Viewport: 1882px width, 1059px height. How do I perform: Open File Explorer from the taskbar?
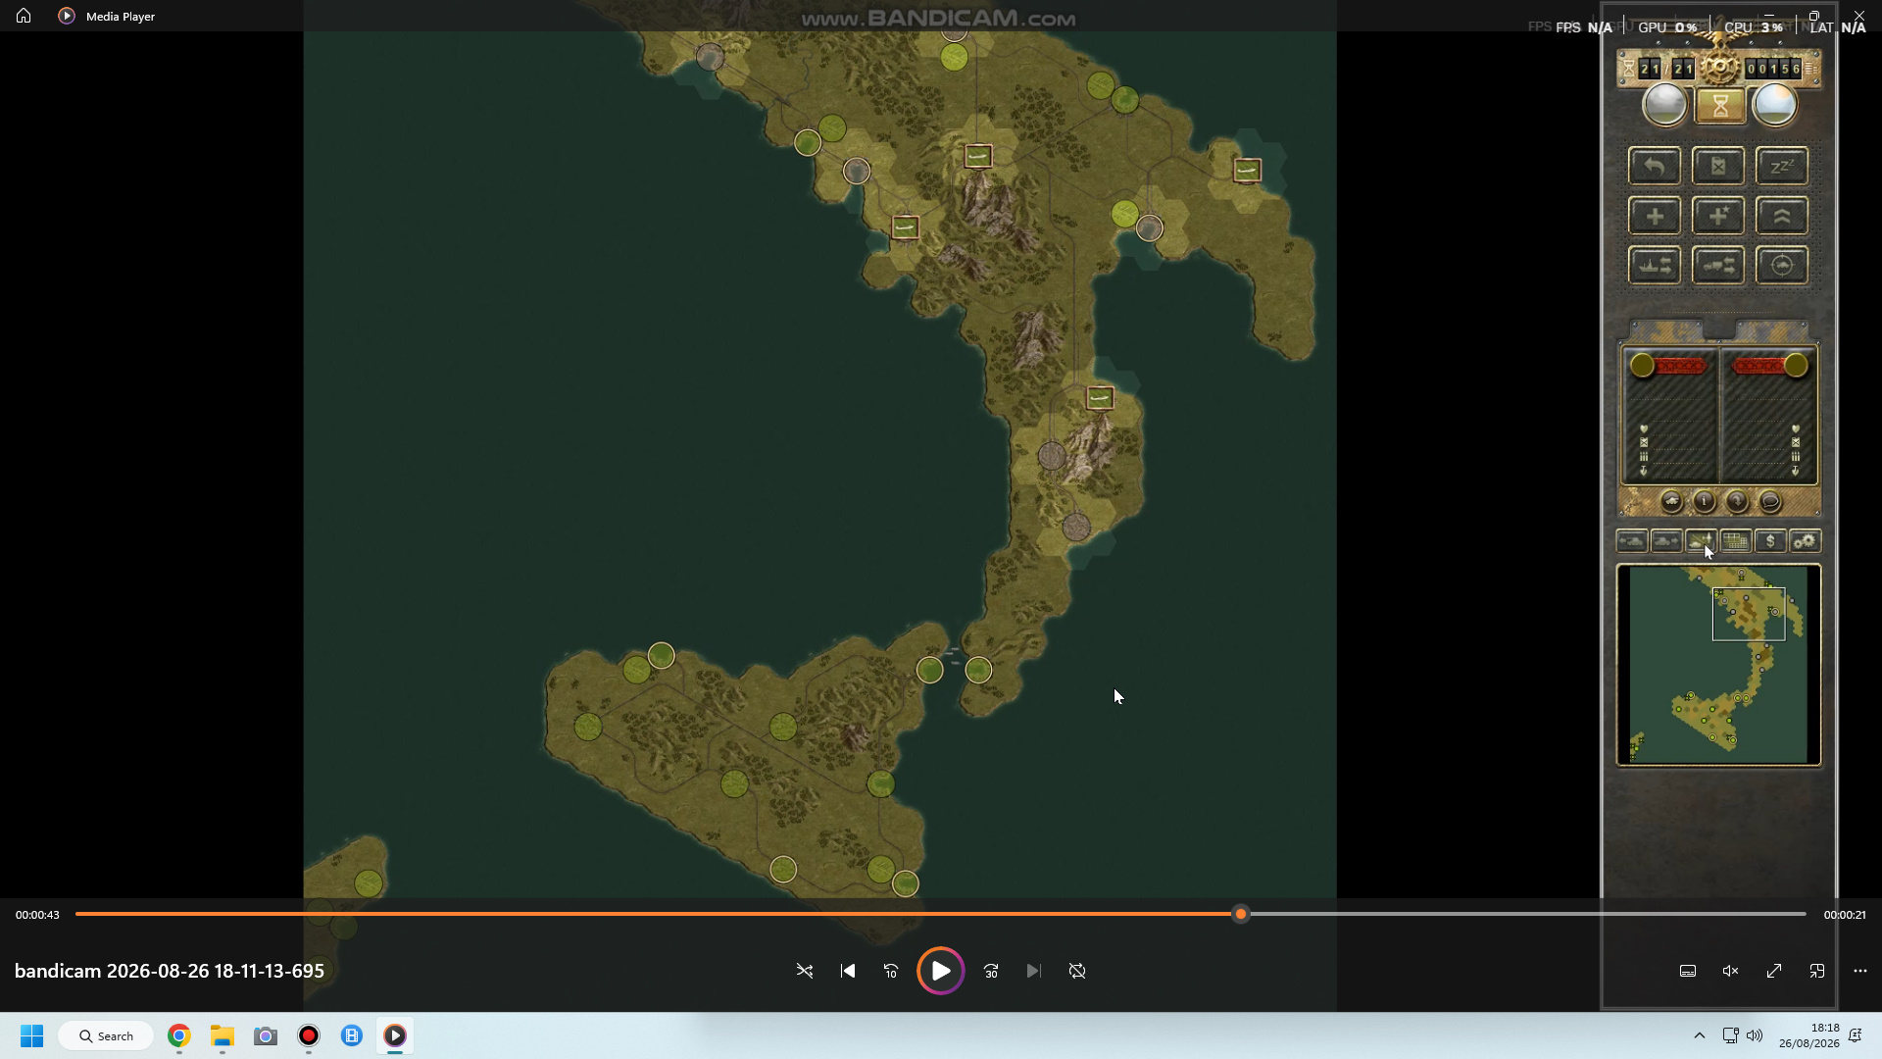[223, 1036]
